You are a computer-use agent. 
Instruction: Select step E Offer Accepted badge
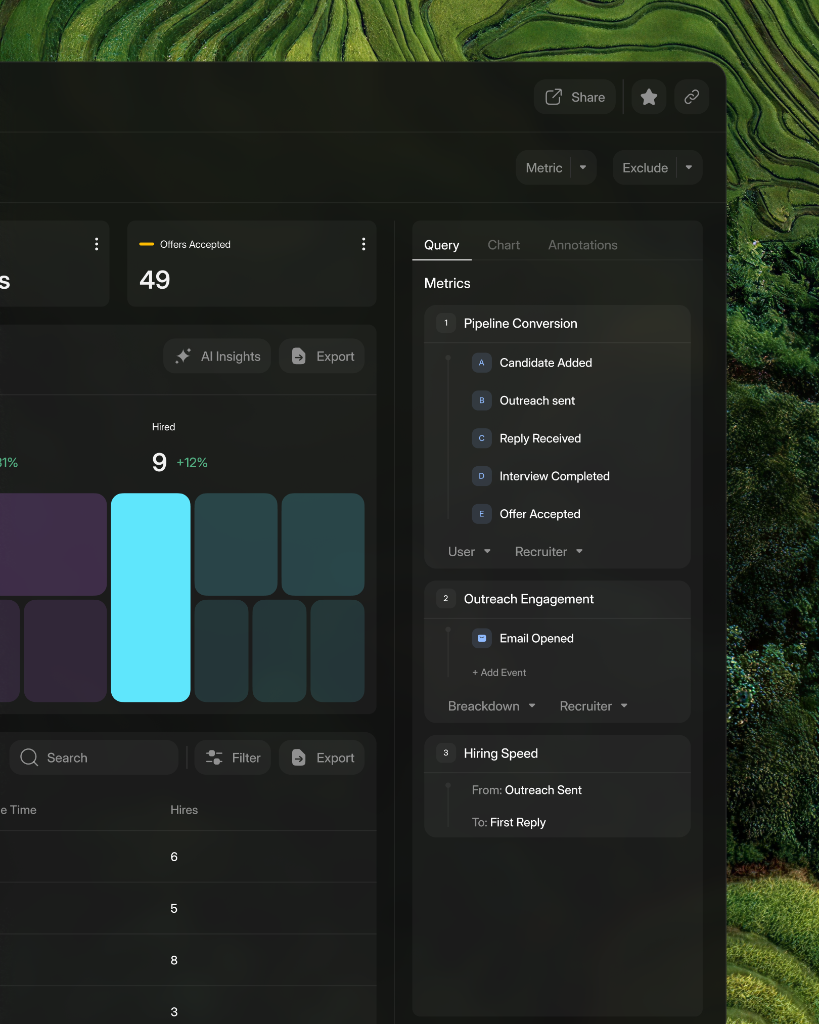(x=481, y=514)
